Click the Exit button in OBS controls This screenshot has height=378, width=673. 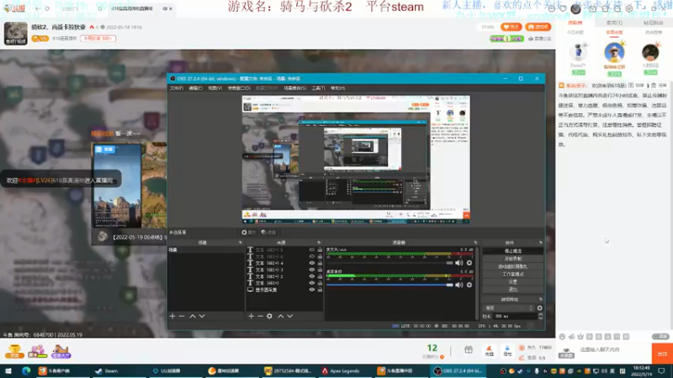click(x=513, y=290)
